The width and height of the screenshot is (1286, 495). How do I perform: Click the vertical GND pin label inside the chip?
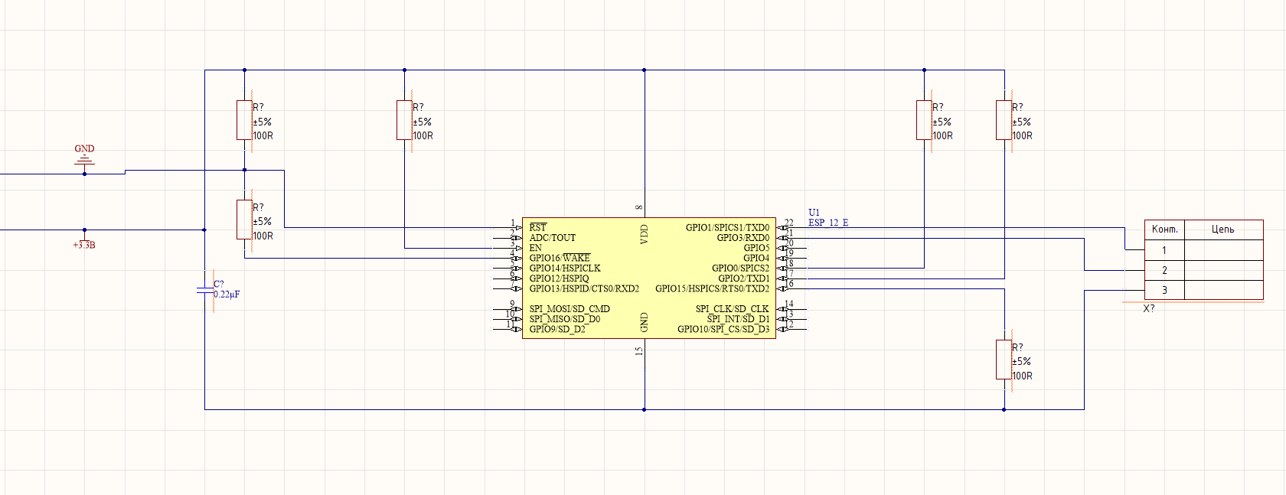coord(644,322)
